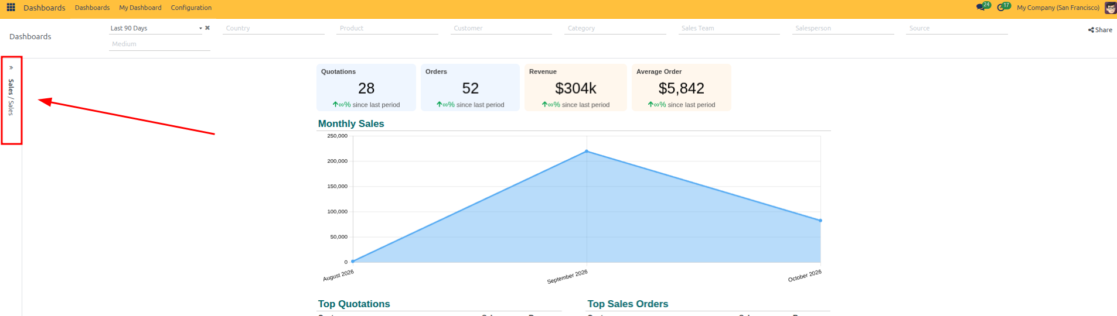Open the apps grid menu icon
This screenshot has height=316, width=1117.
11,8
